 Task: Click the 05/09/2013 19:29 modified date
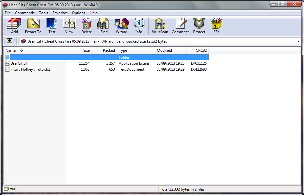(171, 69)
